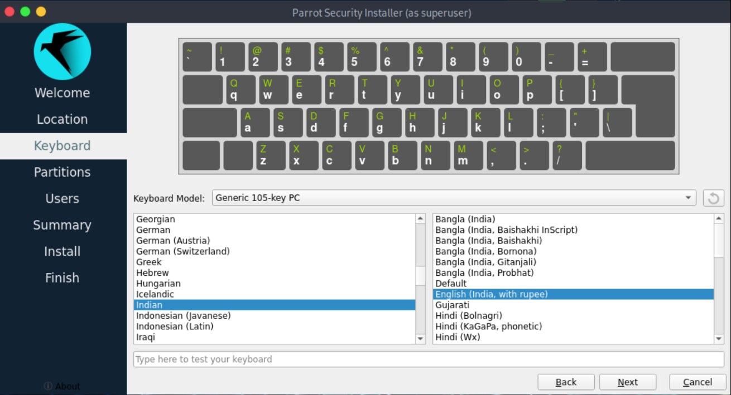Select Greek layout
This screenshot has width=731, height=395.
tap(275, 262)
